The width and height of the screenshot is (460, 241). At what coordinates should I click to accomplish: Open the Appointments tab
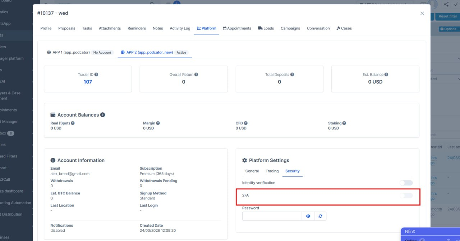(237, 28)
